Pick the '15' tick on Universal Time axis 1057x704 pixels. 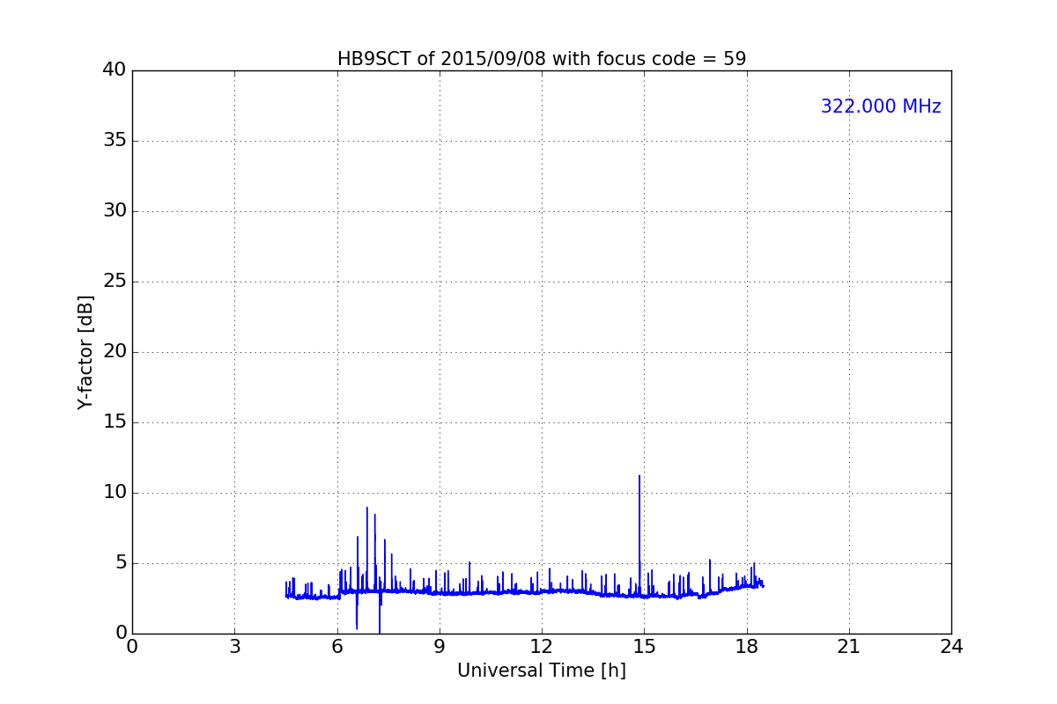click(644, 647)
